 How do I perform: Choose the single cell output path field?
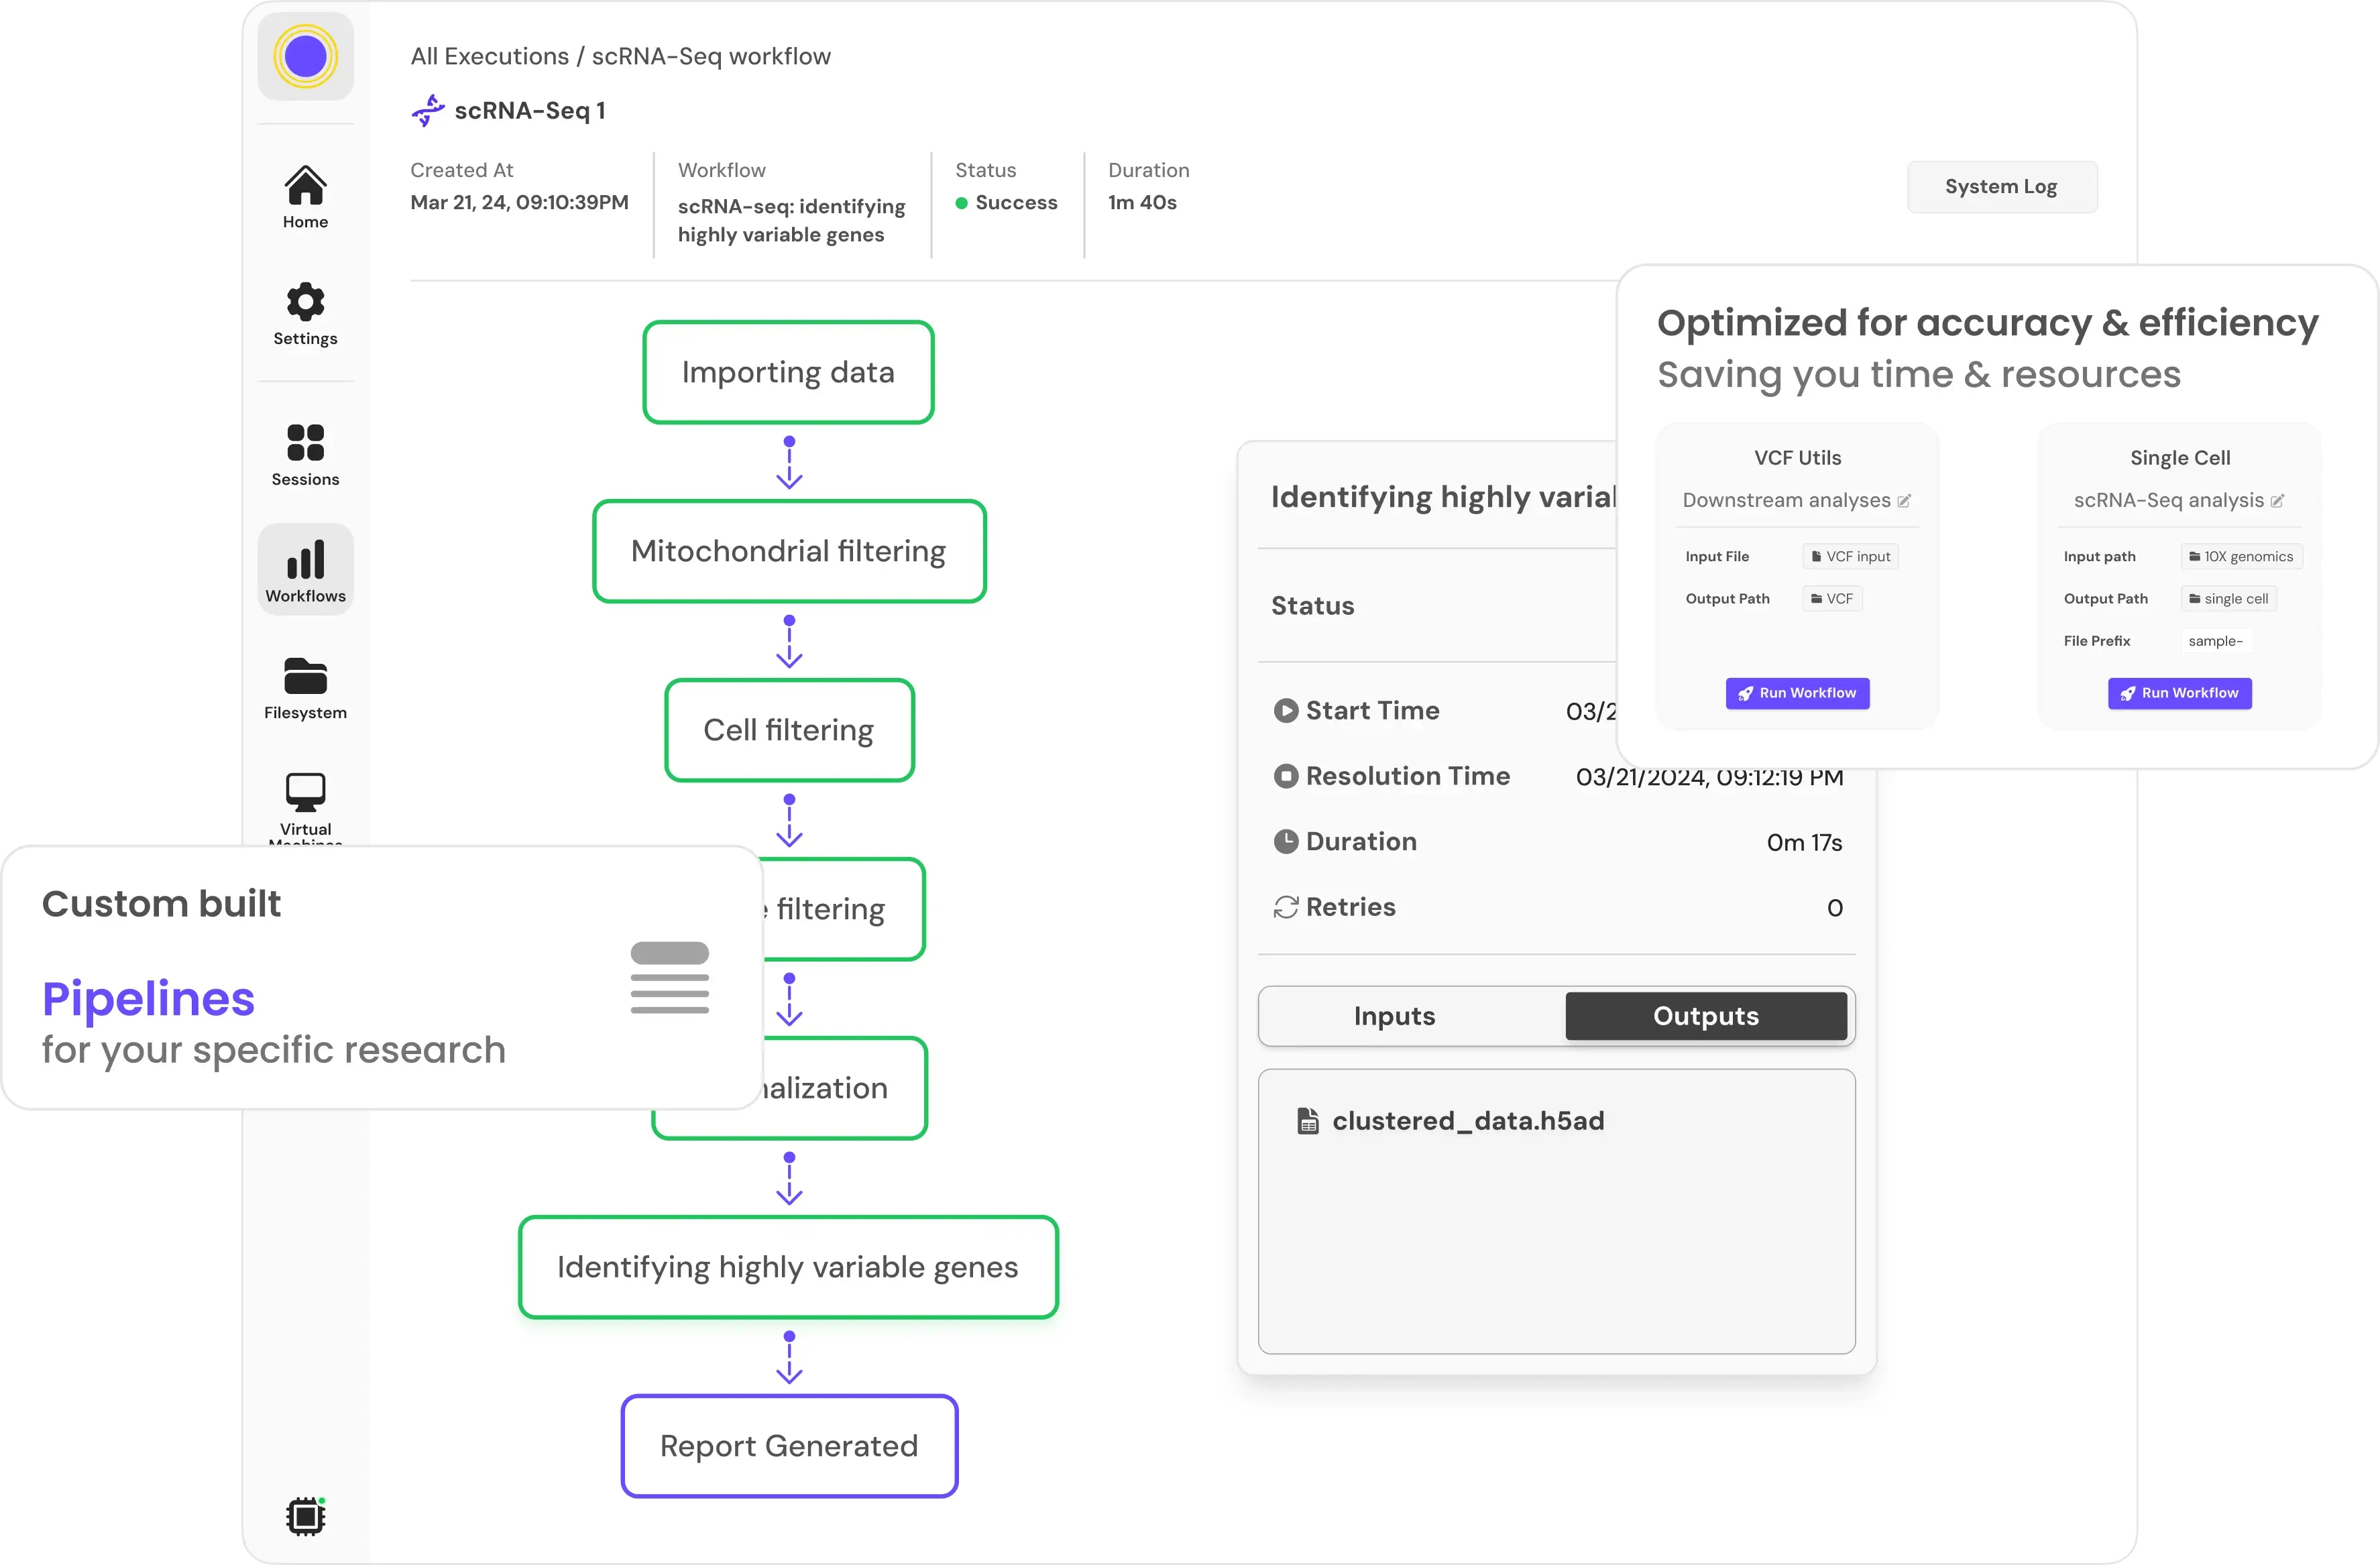2228,599
